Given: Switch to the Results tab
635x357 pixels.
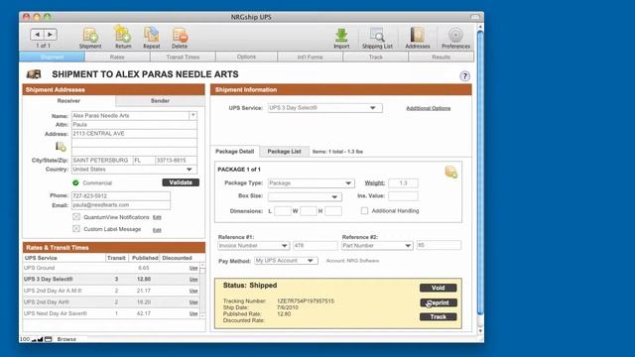Looking at the screenshot, I should coord(441,58).
